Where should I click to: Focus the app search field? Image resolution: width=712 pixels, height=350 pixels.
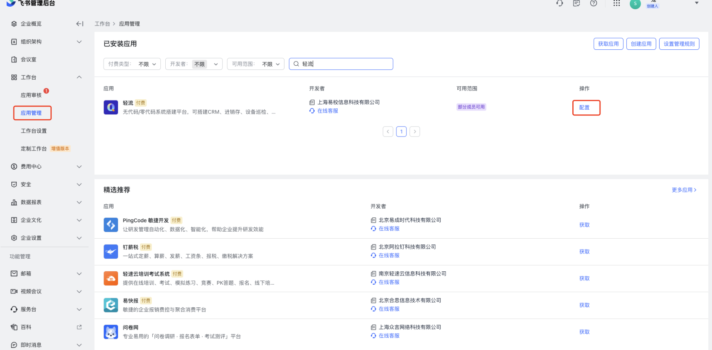341,64
